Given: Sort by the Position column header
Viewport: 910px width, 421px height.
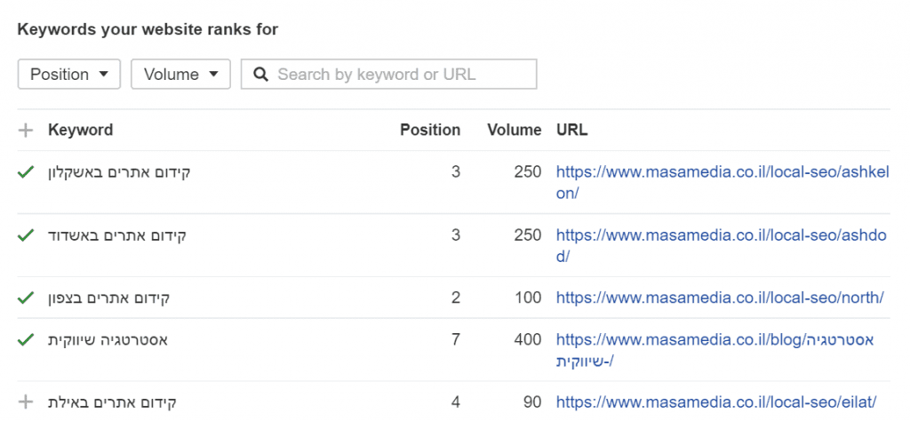Looking at the screenshot, I should 430,131.
